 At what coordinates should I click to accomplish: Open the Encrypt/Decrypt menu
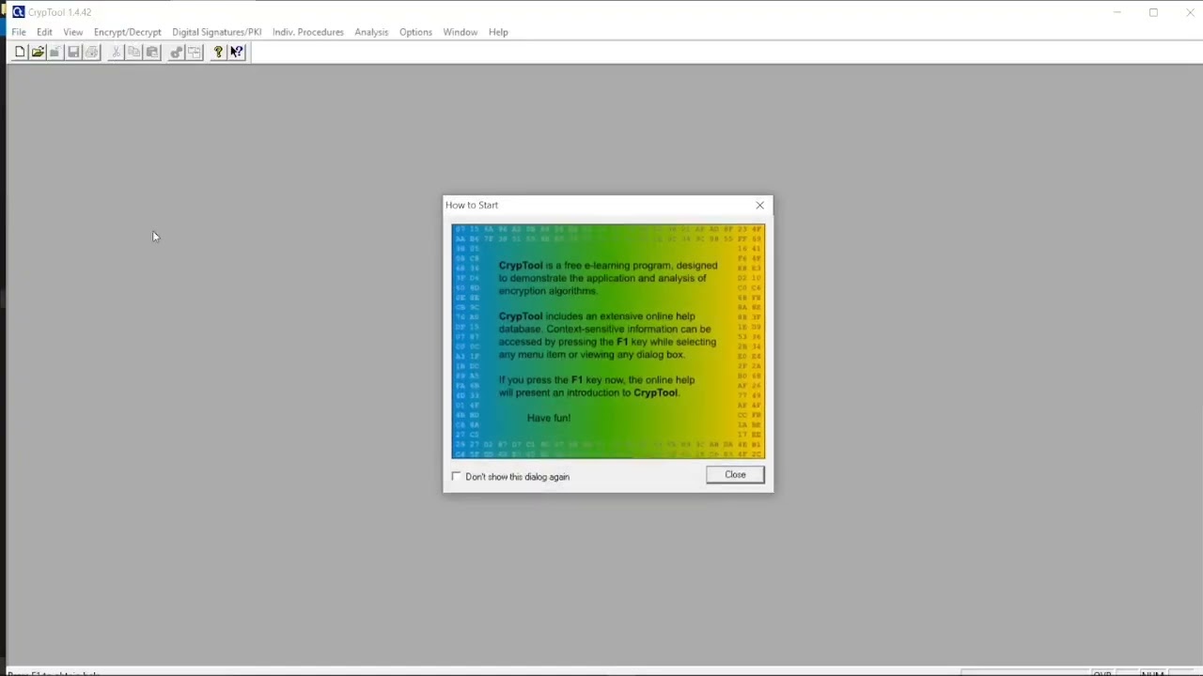[x=127, y=32]
